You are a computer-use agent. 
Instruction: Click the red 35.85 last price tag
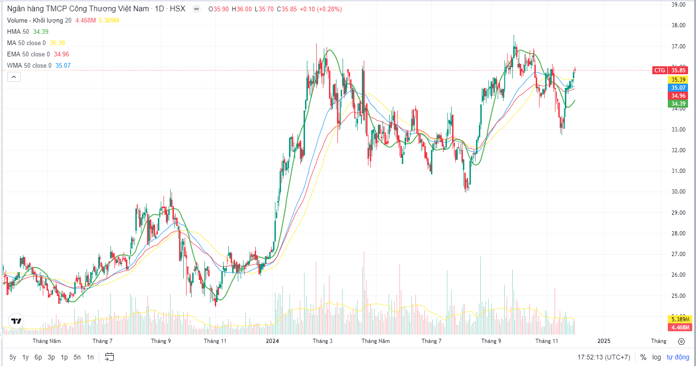click(x=678, y=70)
